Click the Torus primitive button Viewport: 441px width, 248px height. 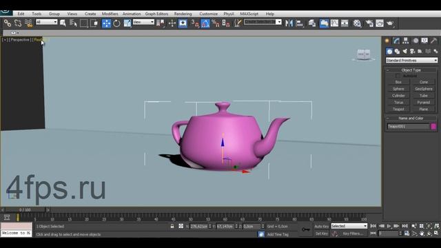(x=398, y=103)
